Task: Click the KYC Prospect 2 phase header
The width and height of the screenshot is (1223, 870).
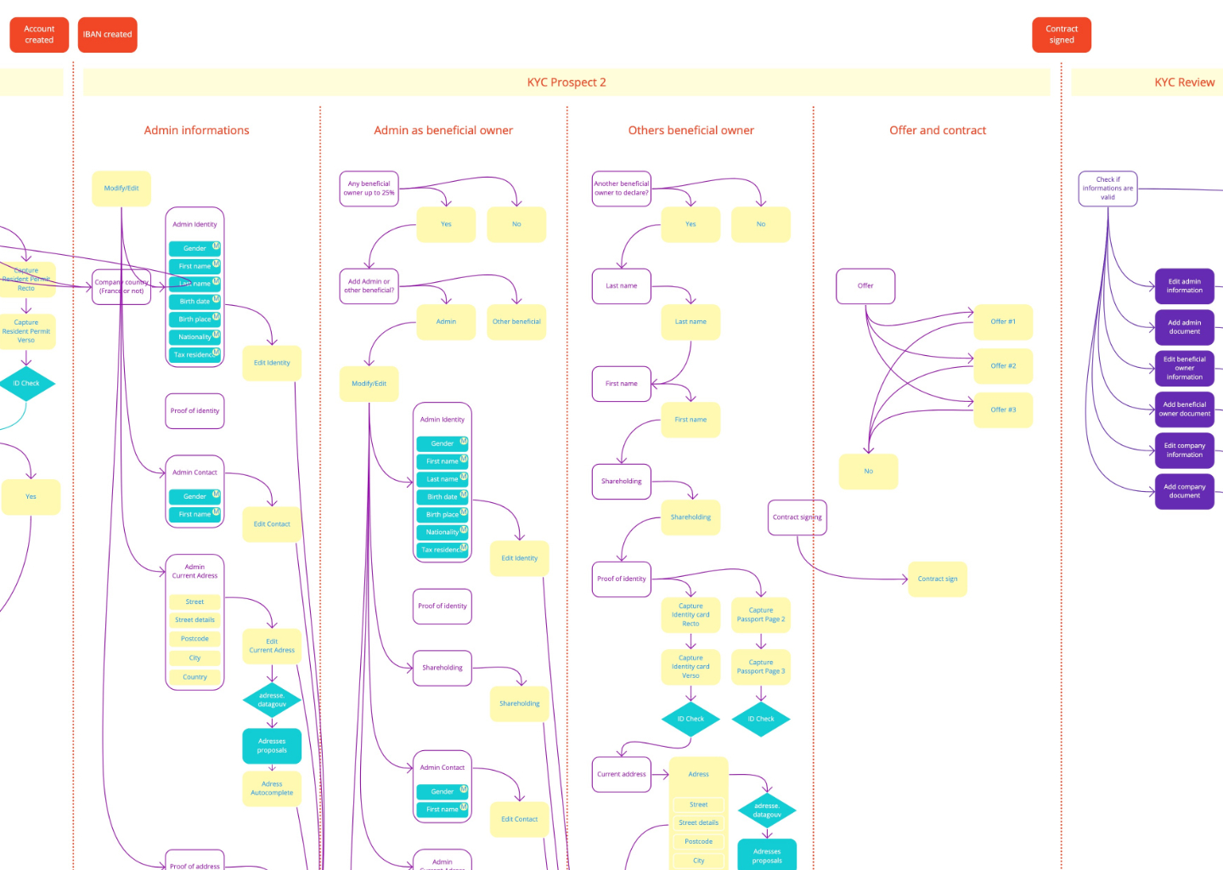Action: [566, 82]
